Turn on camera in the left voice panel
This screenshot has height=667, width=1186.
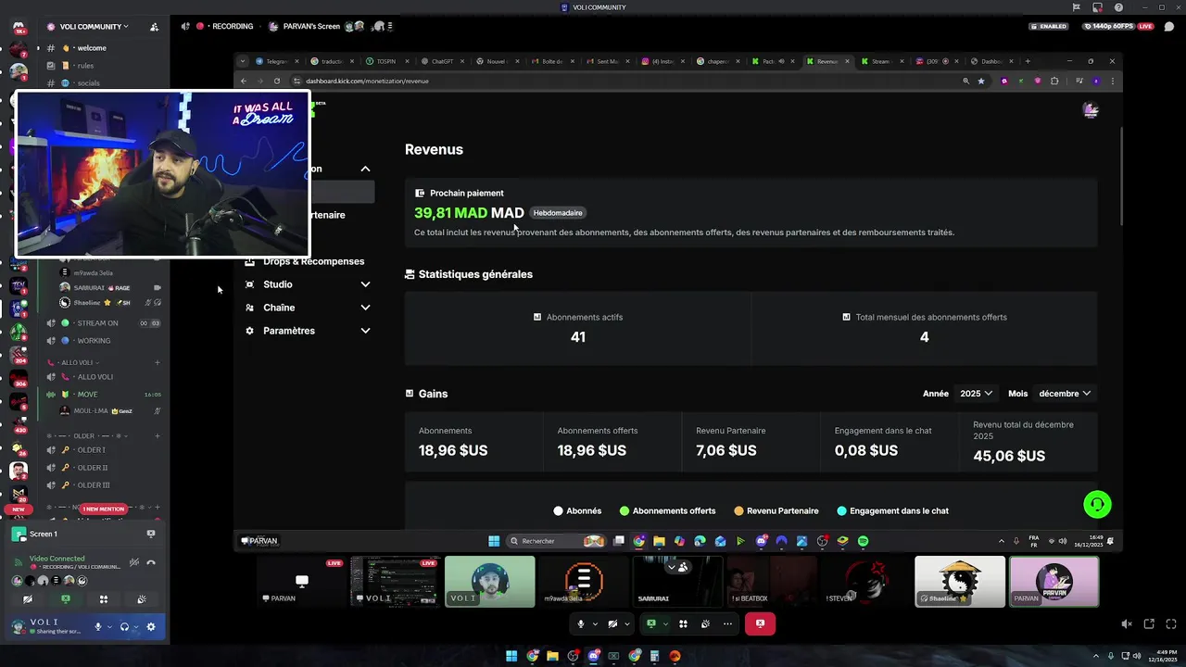[x=27, y=599]
